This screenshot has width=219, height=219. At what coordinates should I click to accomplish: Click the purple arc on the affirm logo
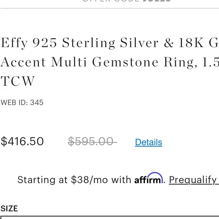(155, 175)
